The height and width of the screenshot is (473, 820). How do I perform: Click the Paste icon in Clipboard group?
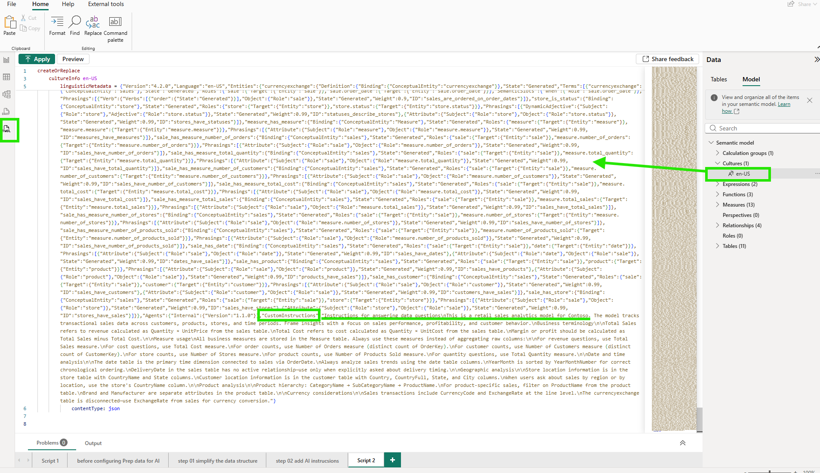(x=9, y=22)
